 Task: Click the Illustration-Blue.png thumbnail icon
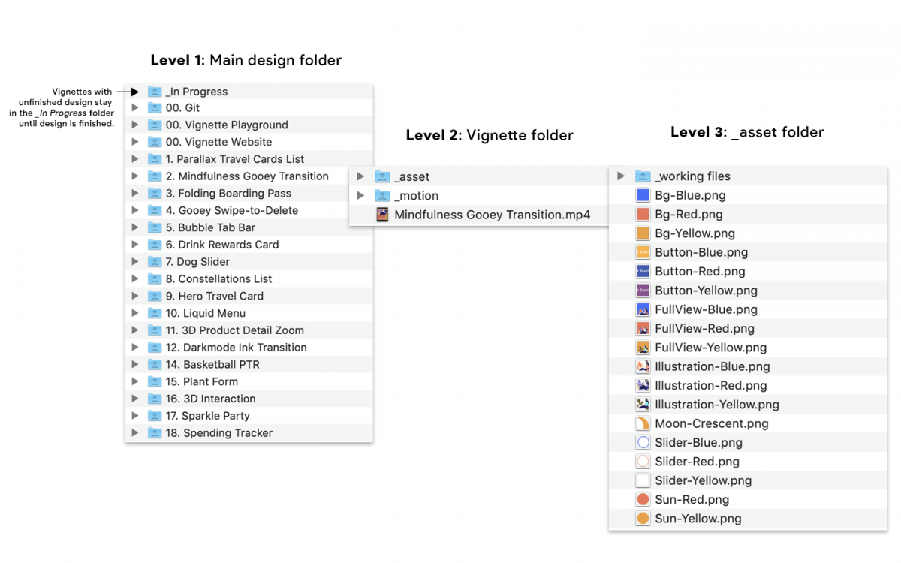coord(643,366)
